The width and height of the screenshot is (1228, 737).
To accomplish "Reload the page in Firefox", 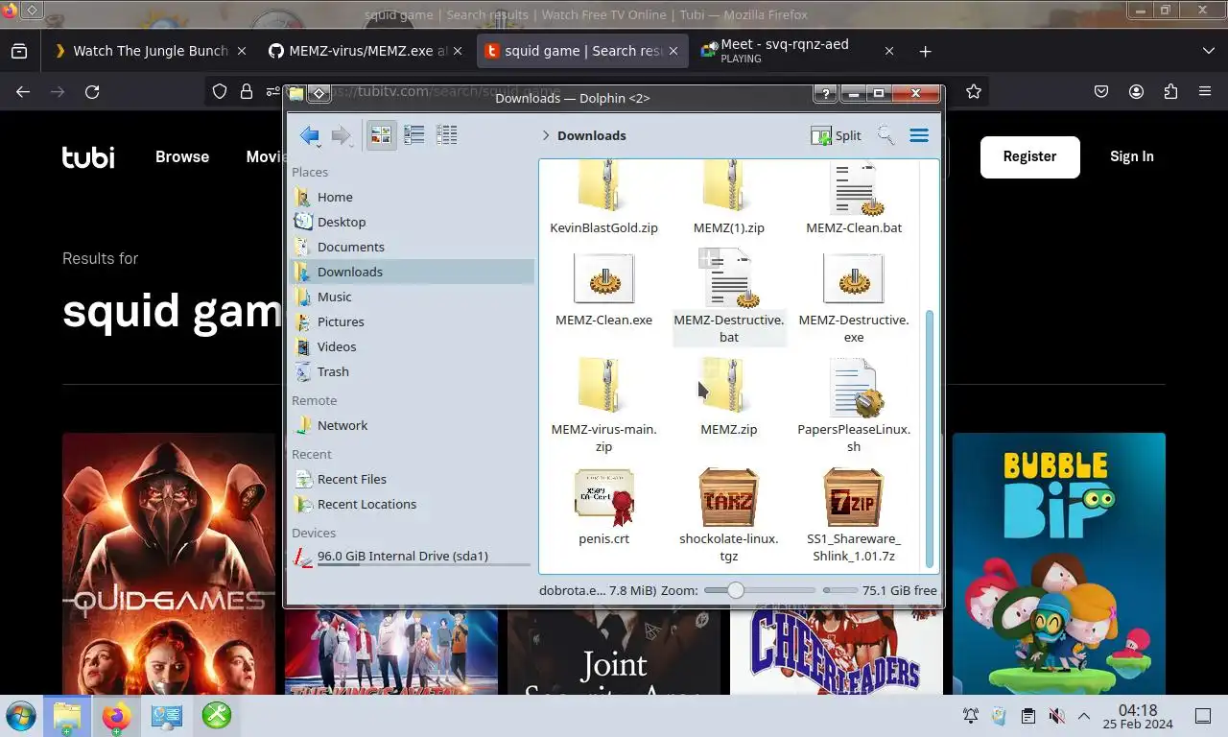I will (92, 92).
